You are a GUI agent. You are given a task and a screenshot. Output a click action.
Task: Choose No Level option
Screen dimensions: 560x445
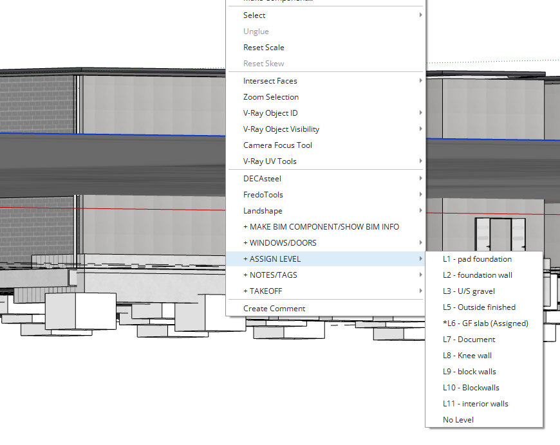pos(458,420)
